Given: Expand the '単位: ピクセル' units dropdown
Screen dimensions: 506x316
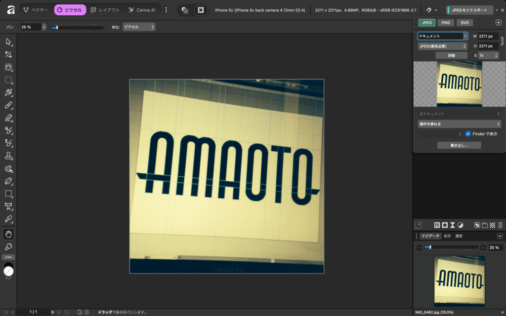Looking at the screenshot, I should coord(139,27).
